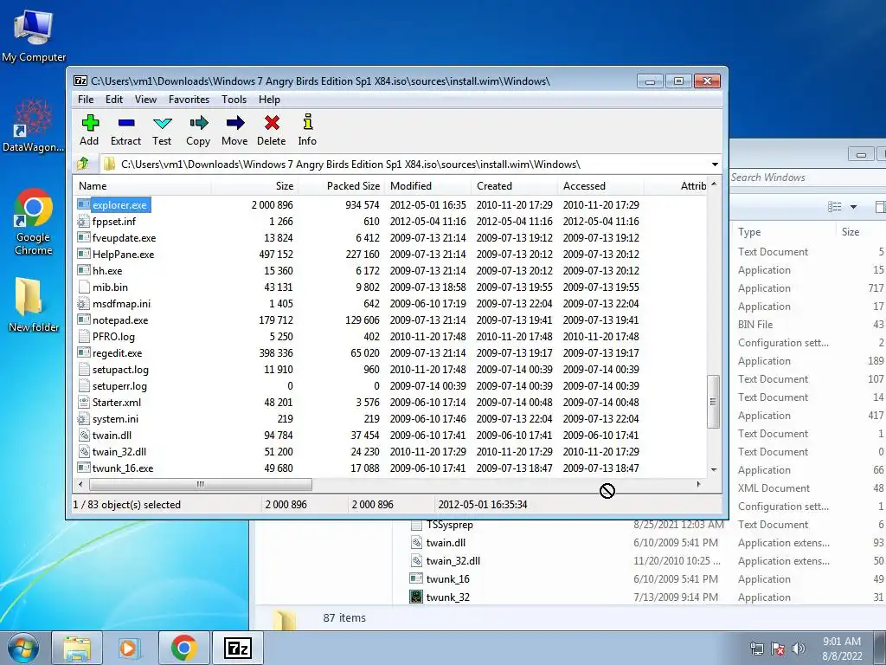
Task: Go up one folder level
Action: click(82, 164)
